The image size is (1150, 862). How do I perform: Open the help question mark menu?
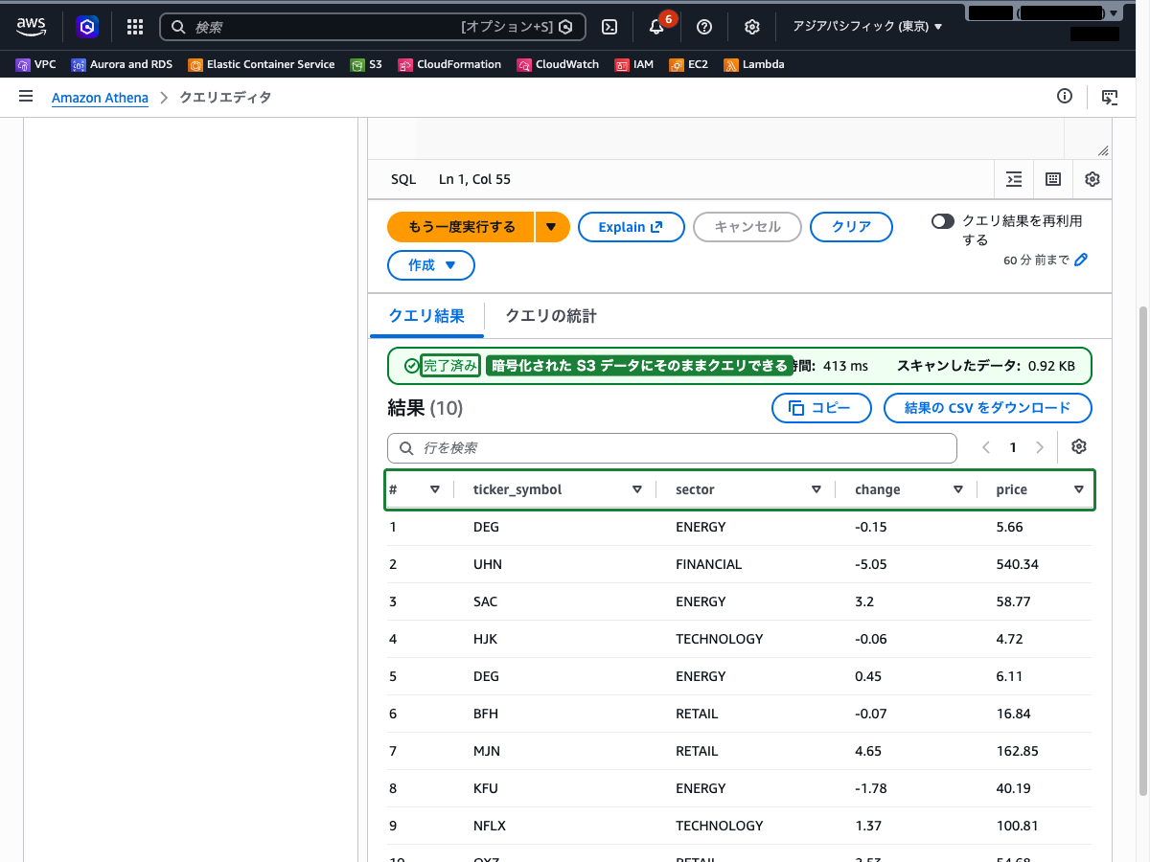704,27
